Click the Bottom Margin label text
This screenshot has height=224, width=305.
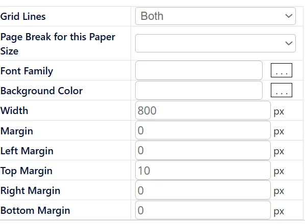click(x=35, y=211)
